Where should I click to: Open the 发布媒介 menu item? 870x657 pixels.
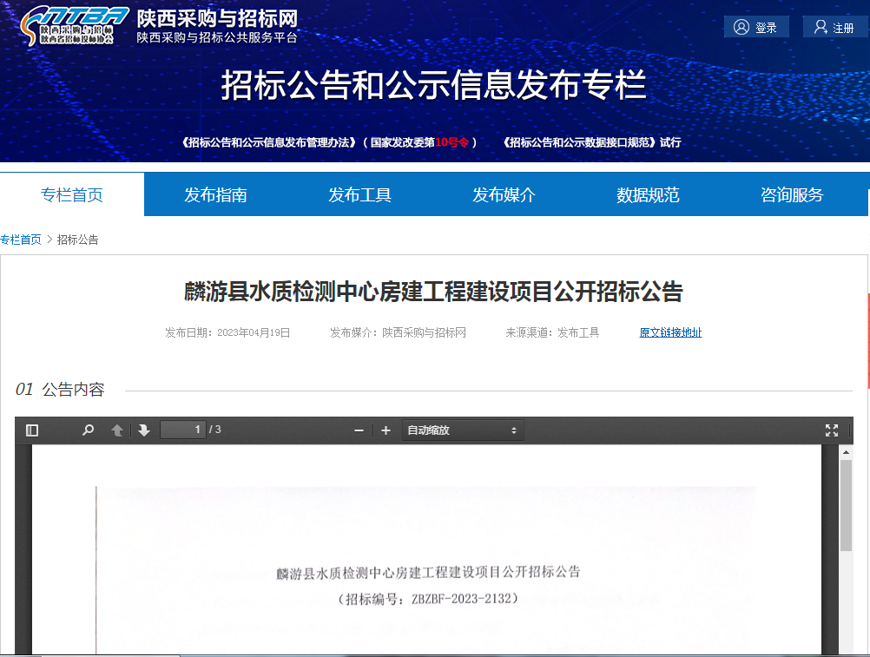coord(504,194)
